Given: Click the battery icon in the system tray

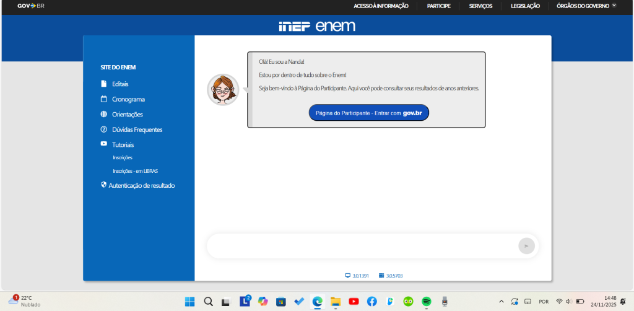Looking at the screenshot, I should [x=580, y=301].
